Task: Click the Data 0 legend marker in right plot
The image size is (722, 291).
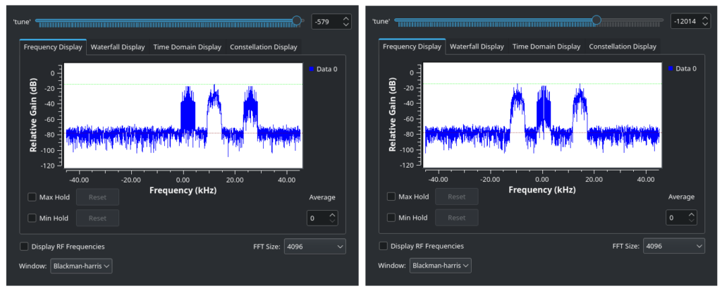Action: coord(671,68)
